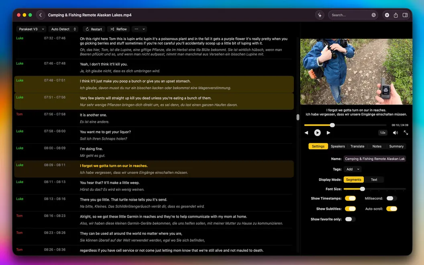Click the 08:13 - 08:16 timestamp
Image resolution: width=424 pixels, height=265 pixels.
click(x=55, y=199)
